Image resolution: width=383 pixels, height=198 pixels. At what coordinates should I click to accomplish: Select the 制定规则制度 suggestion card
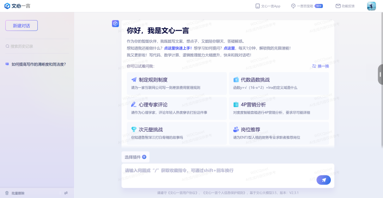pos(177,83)
